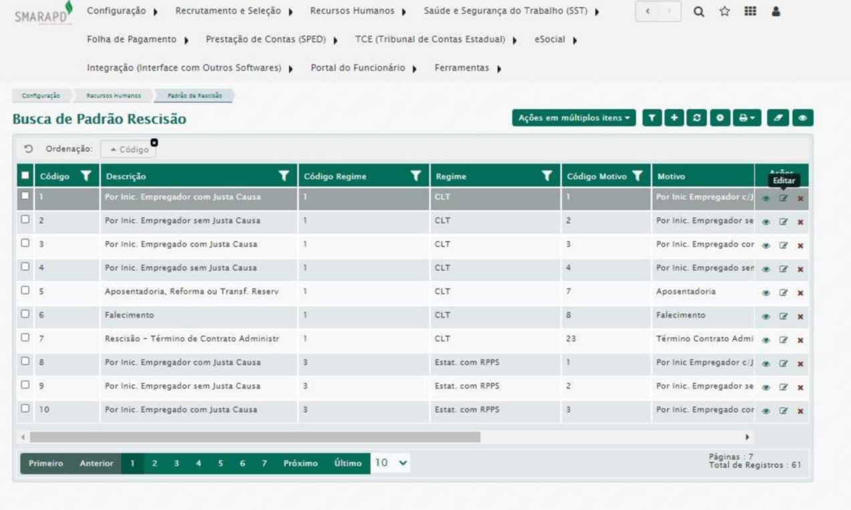Click the filter icon on Descrição column
Screen dimensions: 851x510
click(285, 176)
